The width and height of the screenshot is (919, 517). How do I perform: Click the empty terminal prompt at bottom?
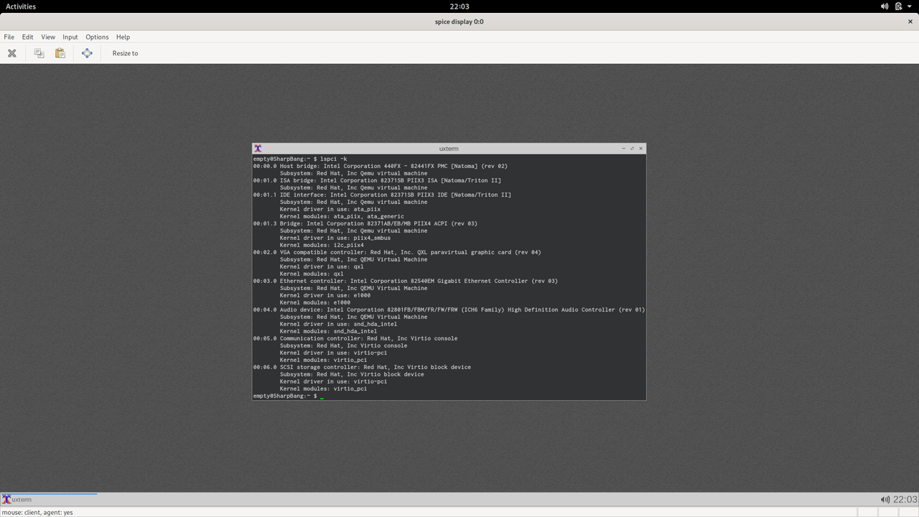(x=289, y=396)
